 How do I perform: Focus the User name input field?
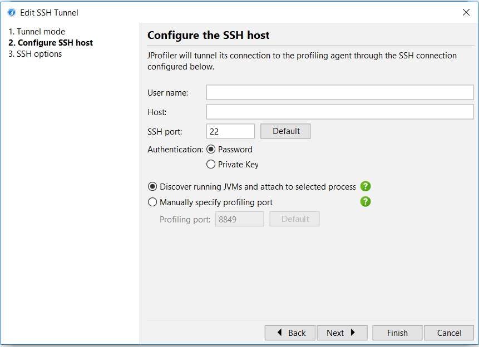pyautogui.click(x=340, y=92)
